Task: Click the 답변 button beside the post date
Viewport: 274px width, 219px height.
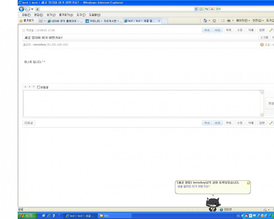Action: [x=262, y=30]
